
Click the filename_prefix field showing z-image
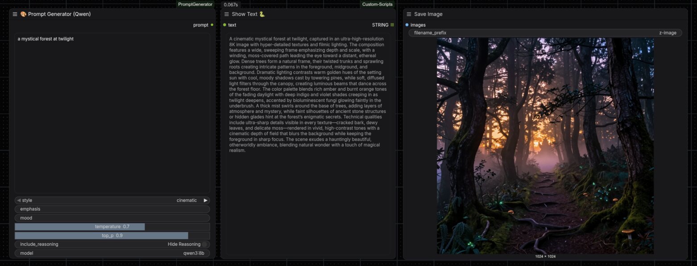[x=545, y=33]
